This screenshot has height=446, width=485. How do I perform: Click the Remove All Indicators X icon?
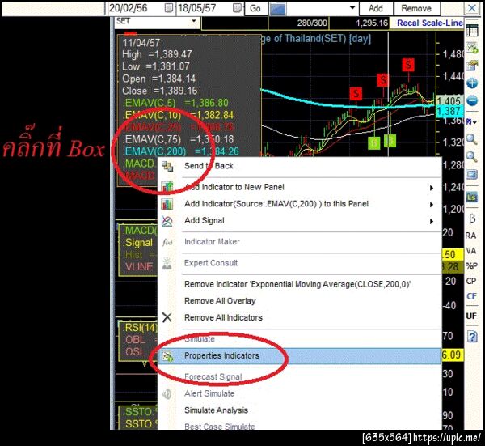tap(167, 317)
